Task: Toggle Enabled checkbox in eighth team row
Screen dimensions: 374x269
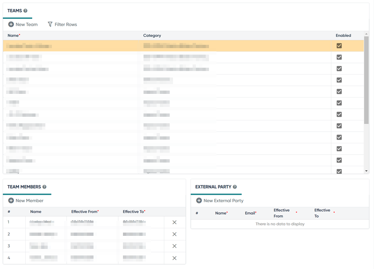Action: [339, 126]
